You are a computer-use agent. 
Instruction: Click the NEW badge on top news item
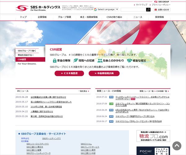(x=133, y=99)
